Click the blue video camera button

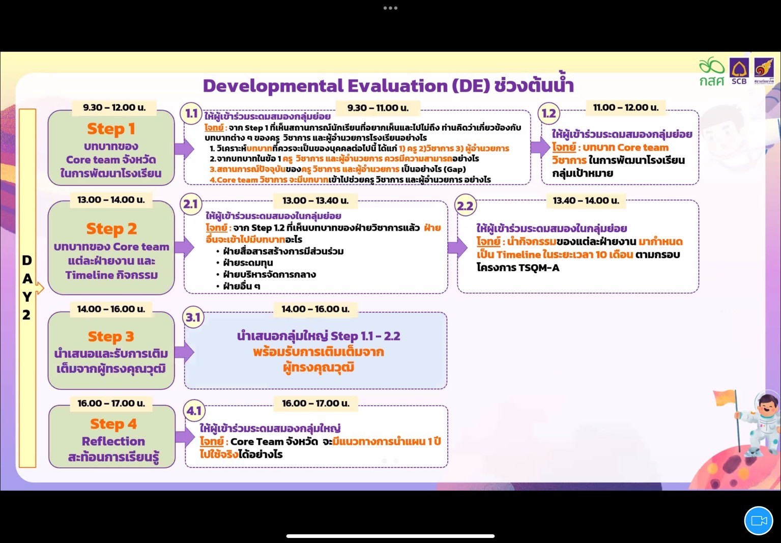pyautogui.click(x=758, y=521)
